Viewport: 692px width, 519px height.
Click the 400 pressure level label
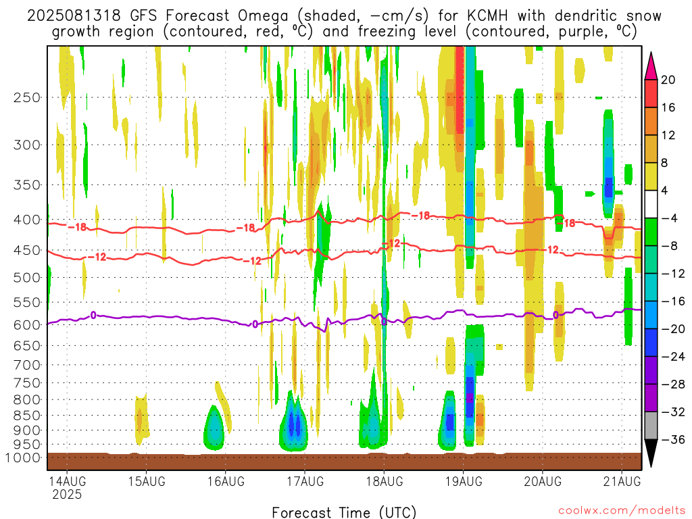[x=27, y=220]
